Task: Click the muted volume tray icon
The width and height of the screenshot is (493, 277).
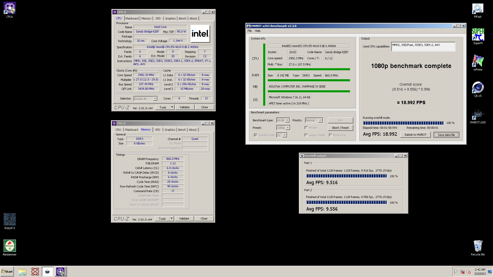Action: [469, 272]
